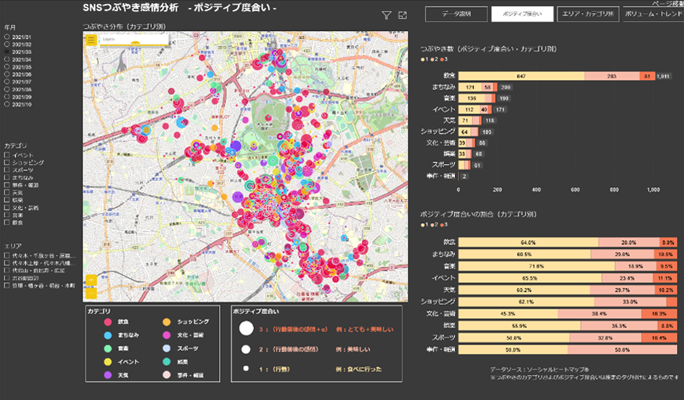Screen dimensions: 684x400
Task: Open the map layers hamburger menu
Action: [x=91, y=40]
